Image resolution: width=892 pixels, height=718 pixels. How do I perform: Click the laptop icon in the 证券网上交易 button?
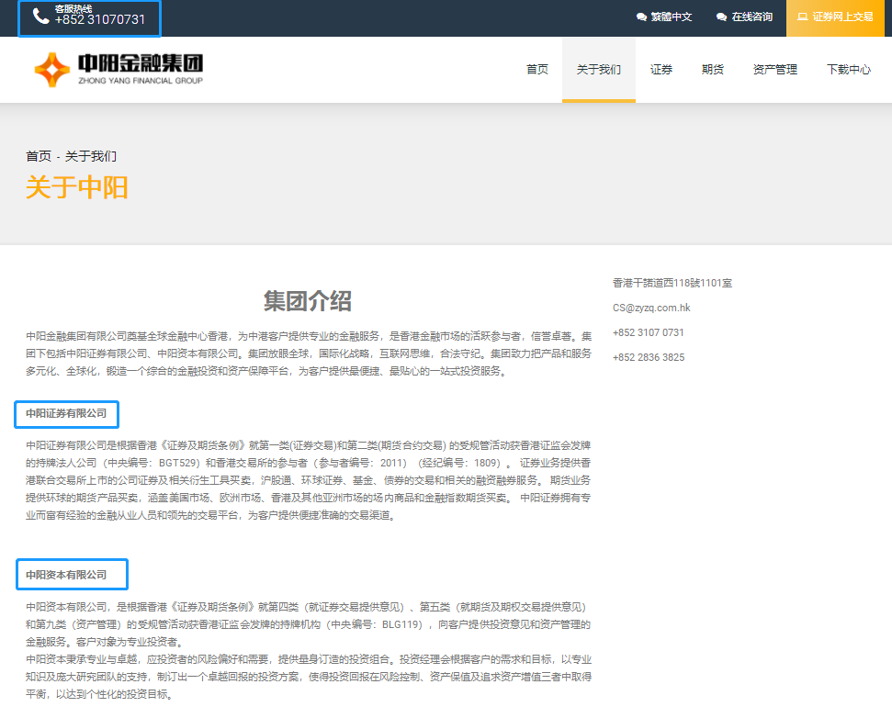(802, 17)
